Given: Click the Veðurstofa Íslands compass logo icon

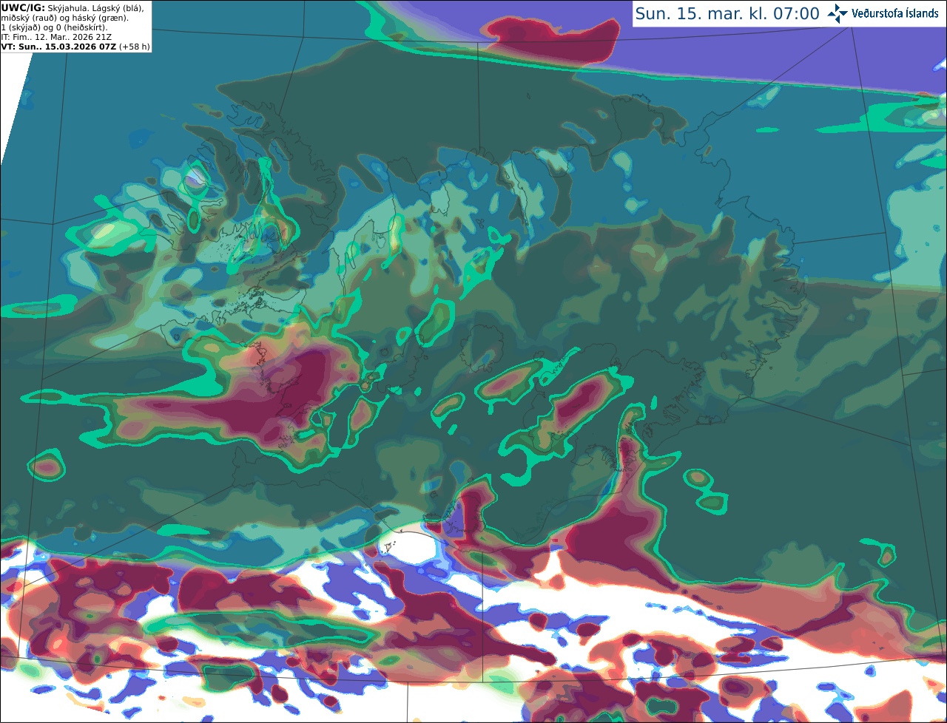Looking at the screenshot, I should click(x=838, y=13).
